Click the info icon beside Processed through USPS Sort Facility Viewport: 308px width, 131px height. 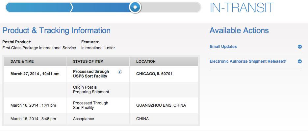click(x=120, y=72)
